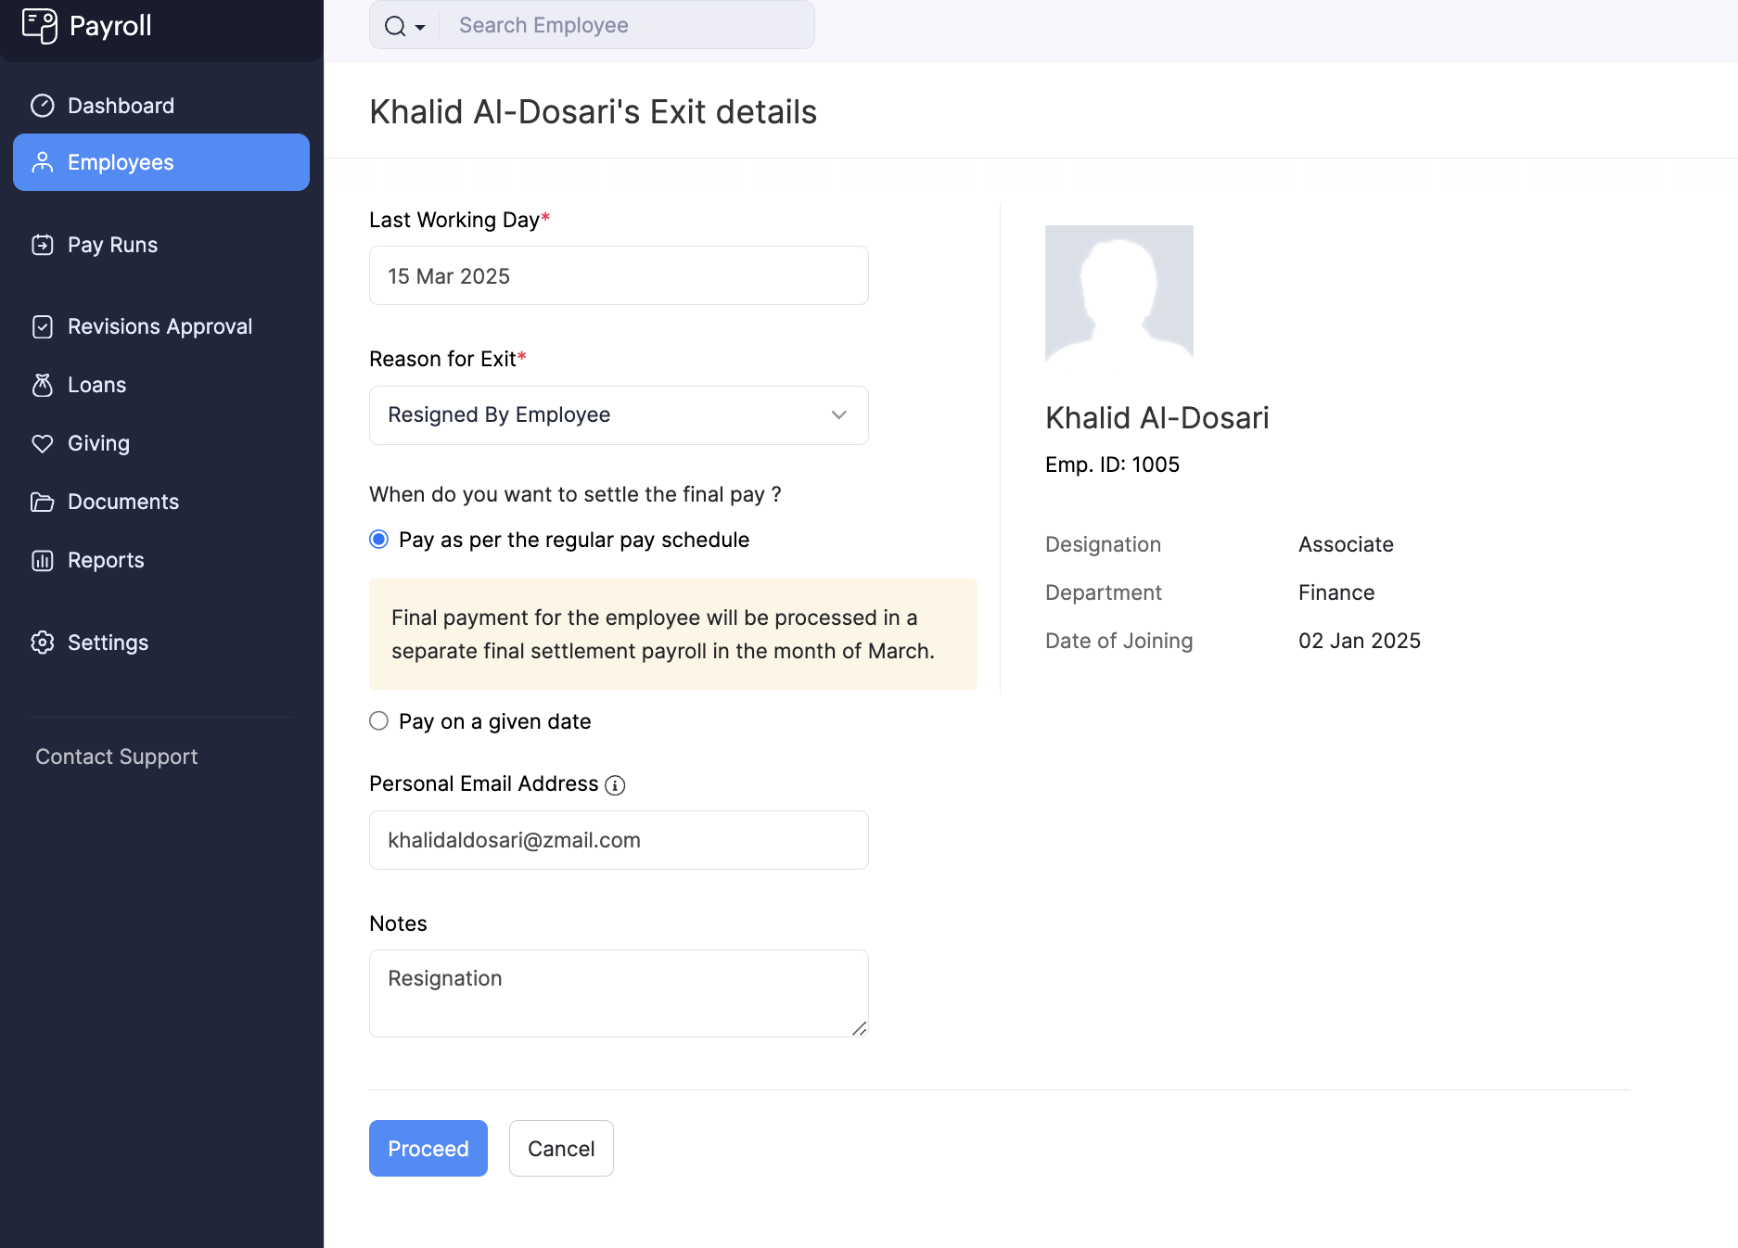Click the Proceed button
The image size is (1738, 1248).
tap(428, 1148)
